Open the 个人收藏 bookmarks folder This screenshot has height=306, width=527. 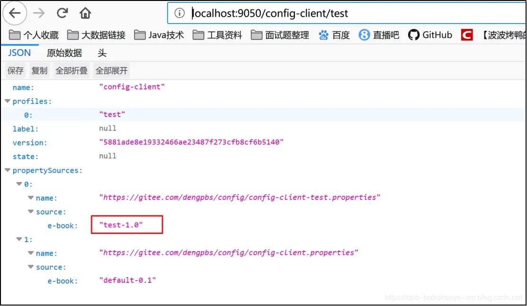(x=33, y=35)
